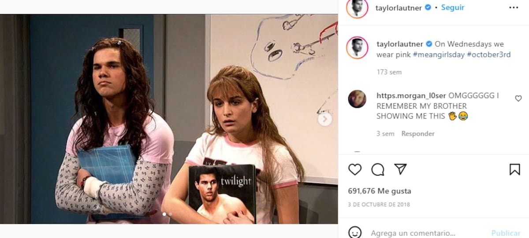Image resolution: width=529 pixels, height=238 pixels.
Task: Click taylorlautner avatar beside caption
Action: pyautogui.click(x=357, y=48)
